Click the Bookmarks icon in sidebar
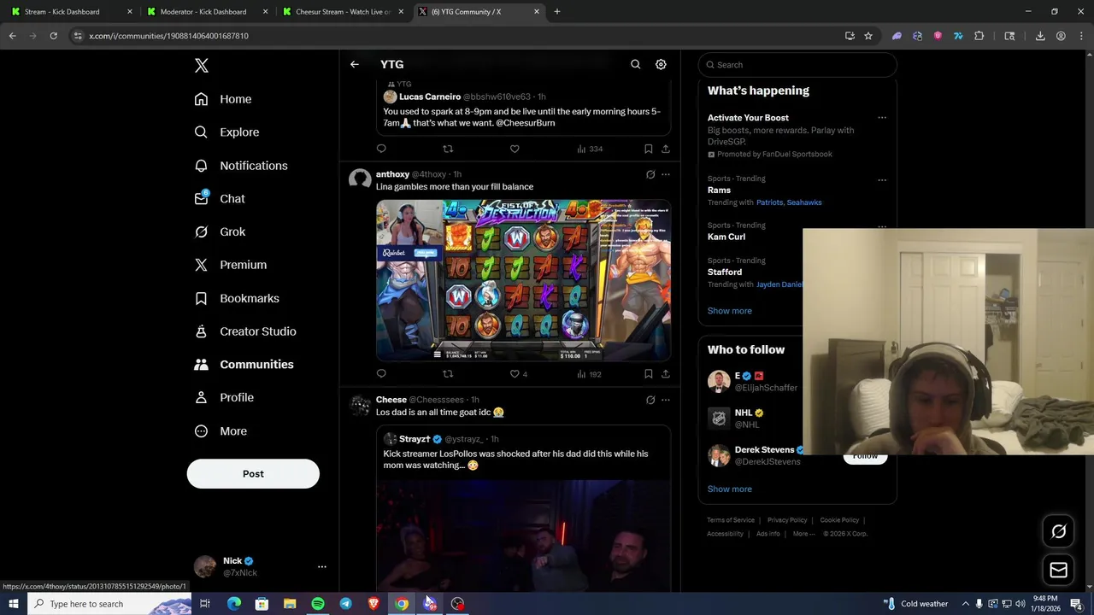 201,298
